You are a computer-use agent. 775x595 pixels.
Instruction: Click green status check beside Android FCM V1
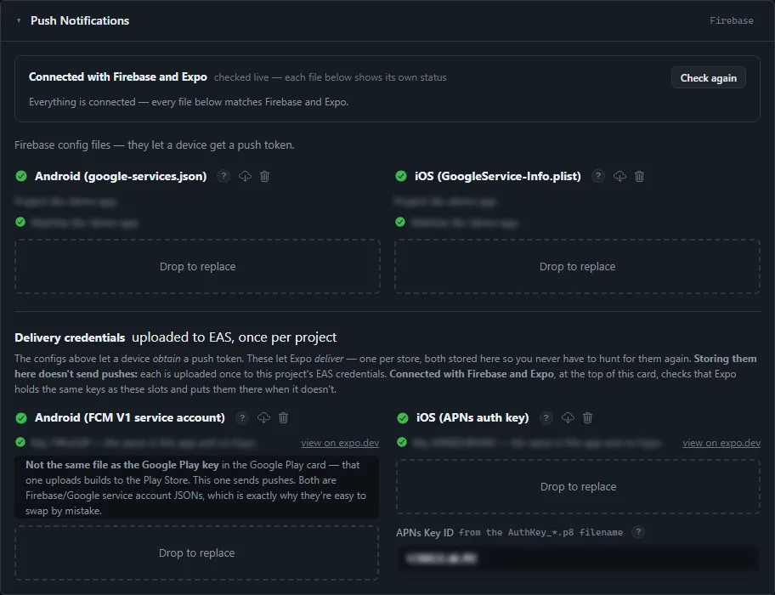tap(21, 418)
